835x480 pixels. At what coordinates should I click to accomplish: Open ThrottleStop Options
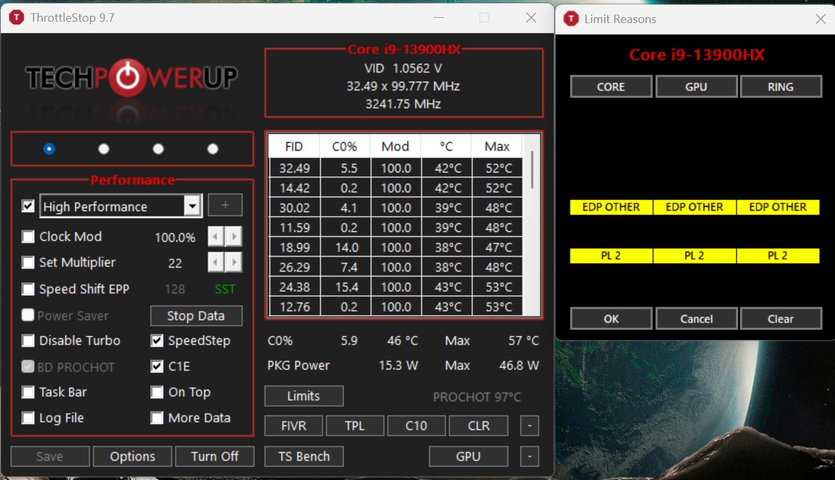(x=132, y=456)
